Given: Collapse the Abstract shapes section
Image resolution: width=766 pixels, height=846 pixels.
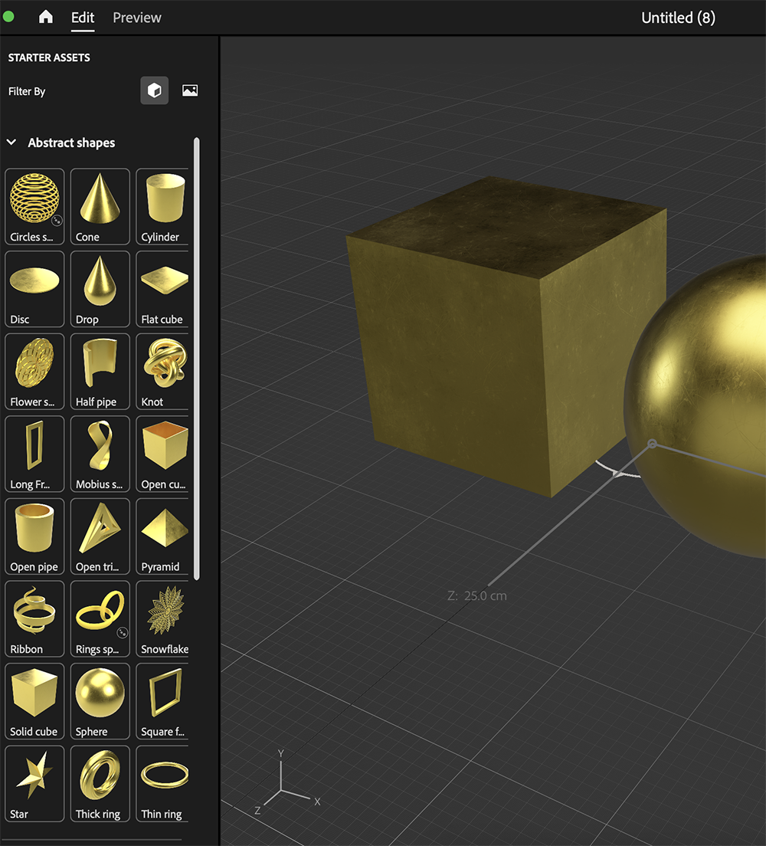Looking at the screenshot, I should pyautogui.click(x=11, y=142).
